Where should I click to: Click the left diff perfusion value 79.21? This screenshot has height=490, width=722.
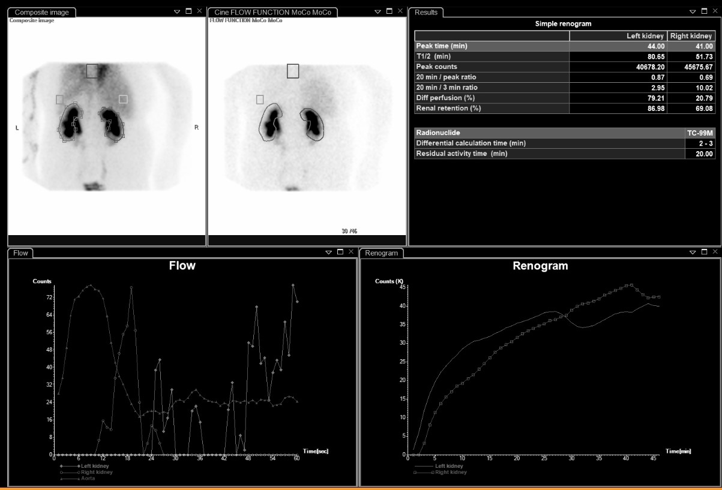click(655, 98)
